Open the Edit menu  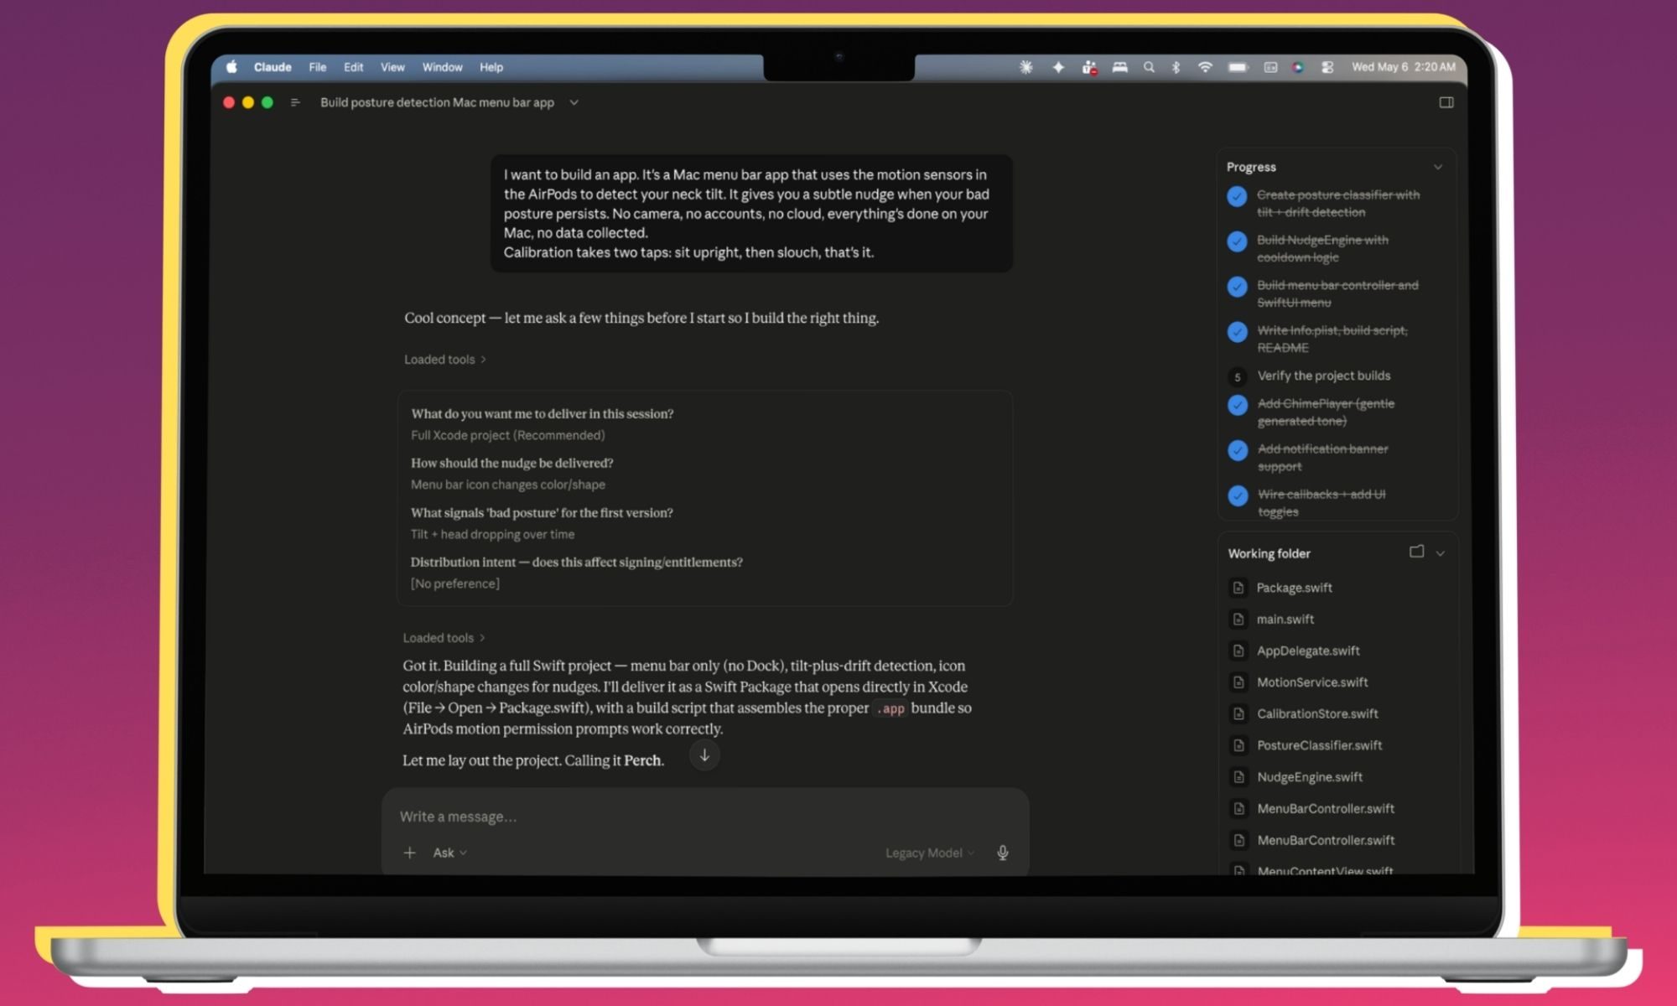tap(353, 67)
